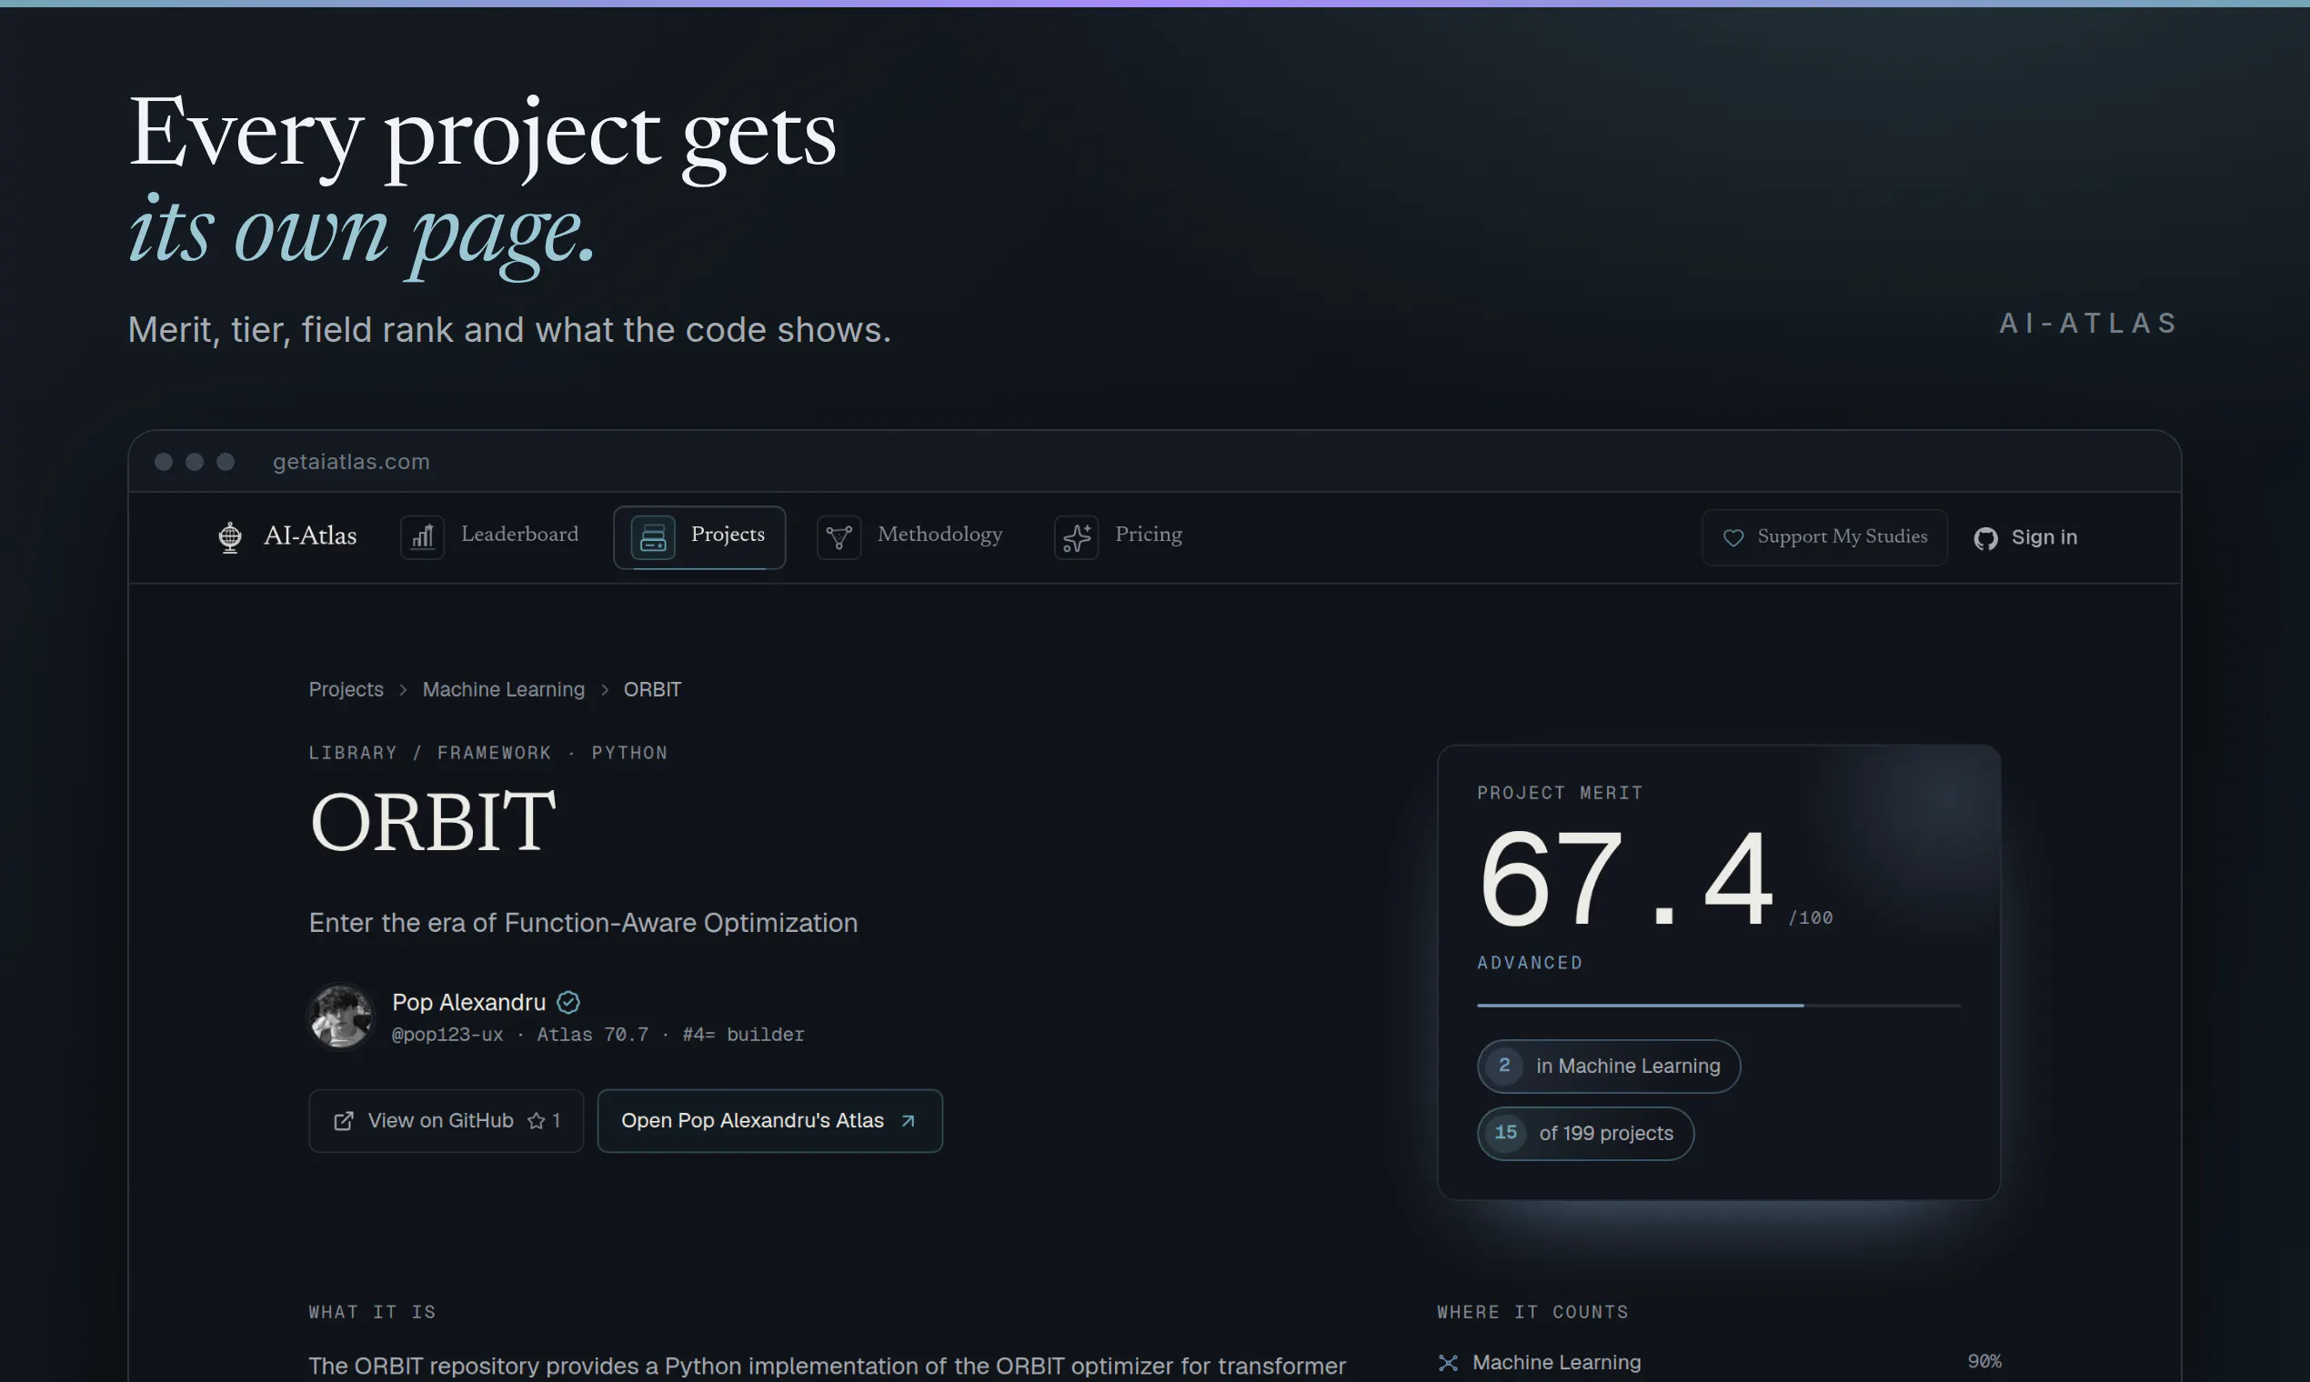The image size is (2310, 1382).
Task: Click the Machine Learning icon under Where It Counts
Action: click(x=1449, y=1362)
